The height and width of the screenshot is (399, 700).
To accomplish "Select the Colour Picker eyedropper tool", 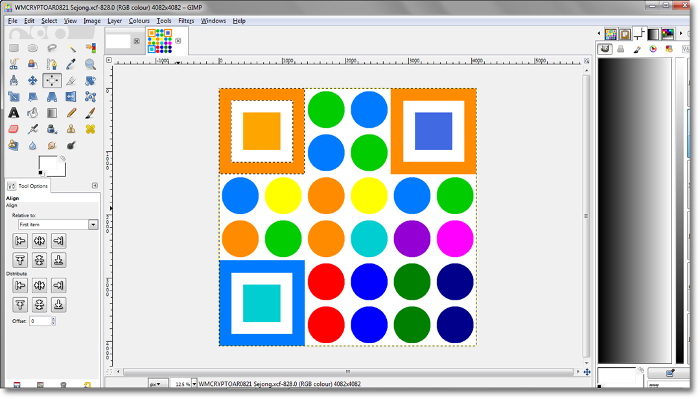I will (x=71, y=64).
